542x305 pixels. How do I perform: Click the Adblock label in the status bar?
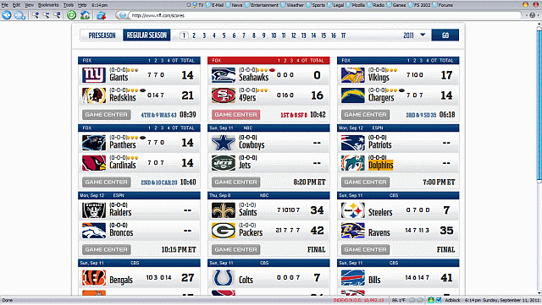pos(452,300)
